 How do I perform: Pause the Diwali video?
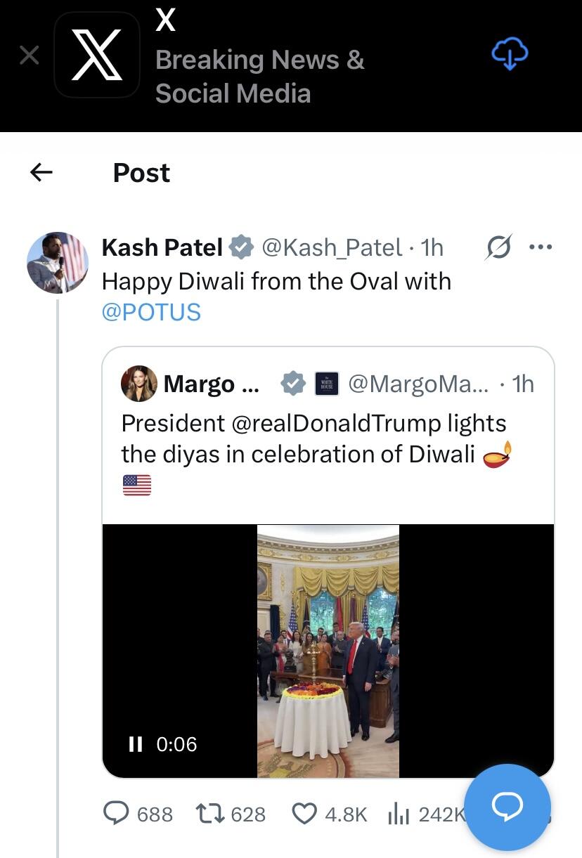coord(136,744)
